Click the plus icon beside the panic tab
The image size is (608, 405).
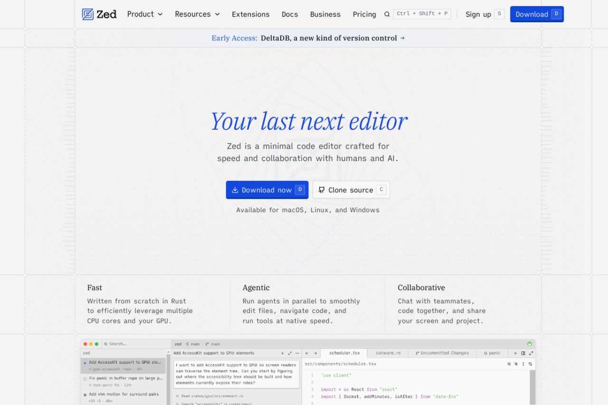click(515, 353)
